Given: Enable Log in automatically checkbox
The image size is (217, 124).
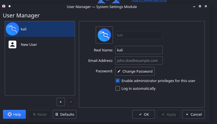Looking at the screenshot, I should pyautogui.click(x=118, y=89).
